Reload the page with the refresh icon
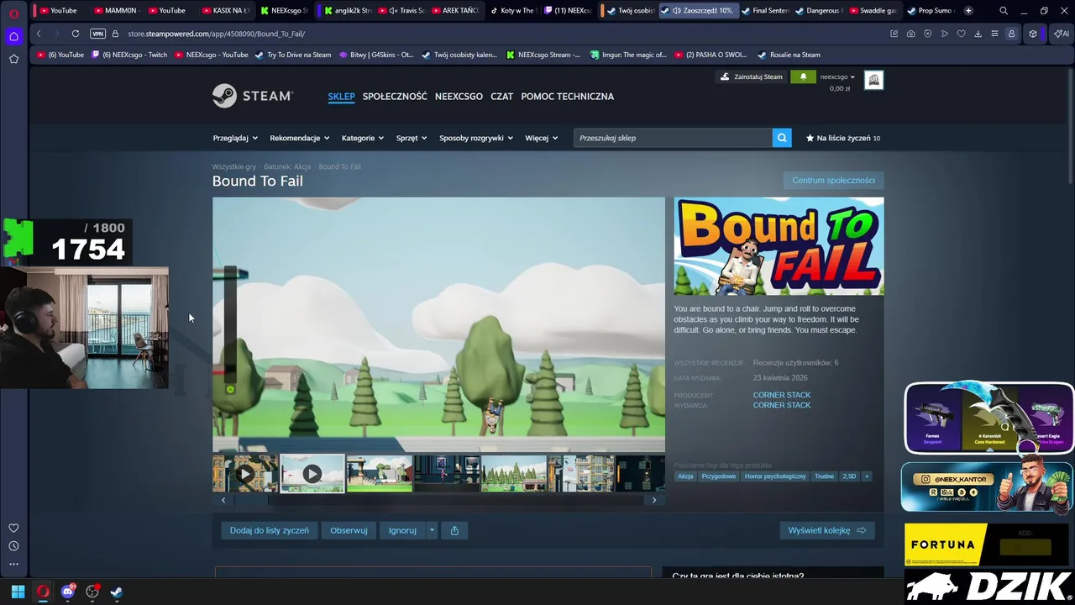1075x605 pixels. pyautogui.click(x=76, y=34)
